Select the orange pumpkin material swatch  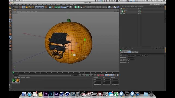tap(18, 81)
